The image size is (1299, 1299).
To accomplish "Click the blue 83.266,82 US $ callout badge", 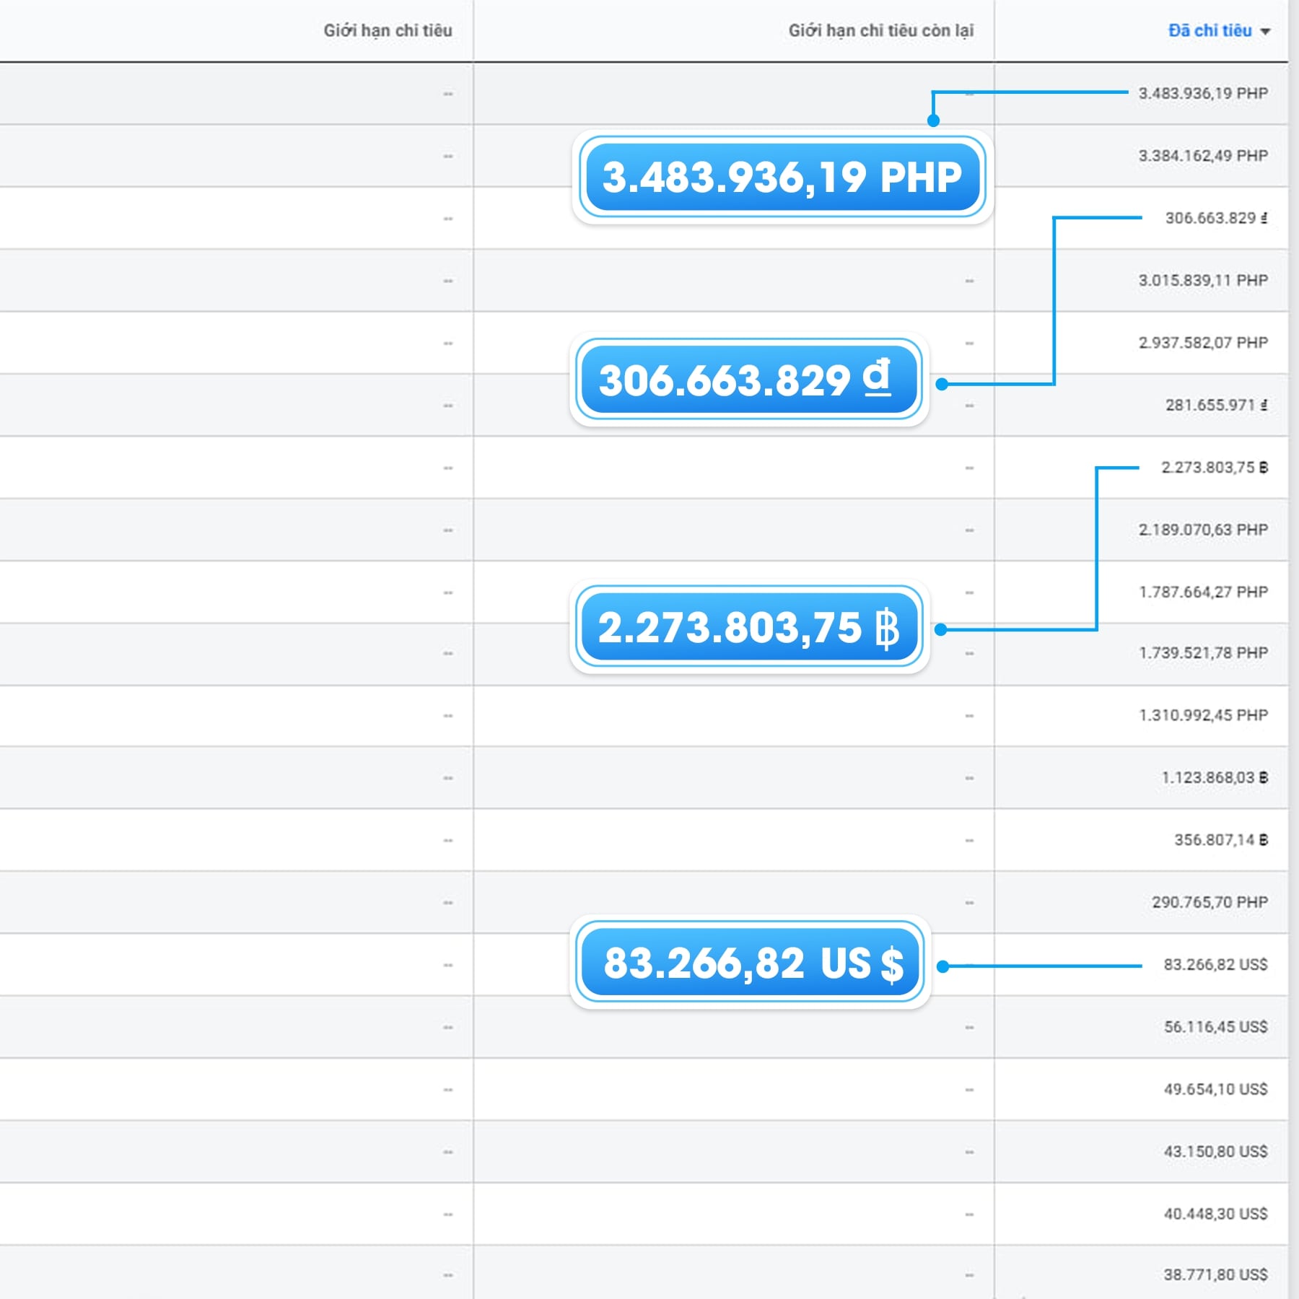I will 751,963.
